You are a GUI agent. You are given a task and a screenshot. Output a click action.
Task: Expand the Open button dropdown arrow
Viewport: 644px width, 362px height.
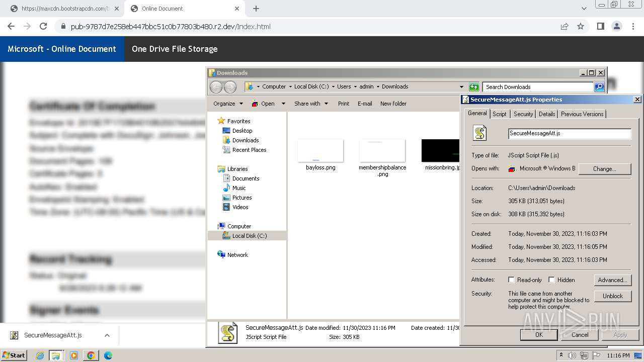click(x=283, y=104)
